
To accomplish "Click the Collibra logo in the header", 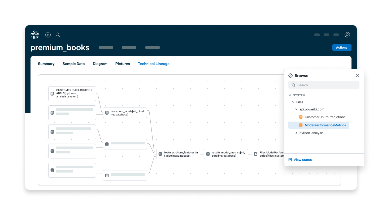I will coord(35,35).
